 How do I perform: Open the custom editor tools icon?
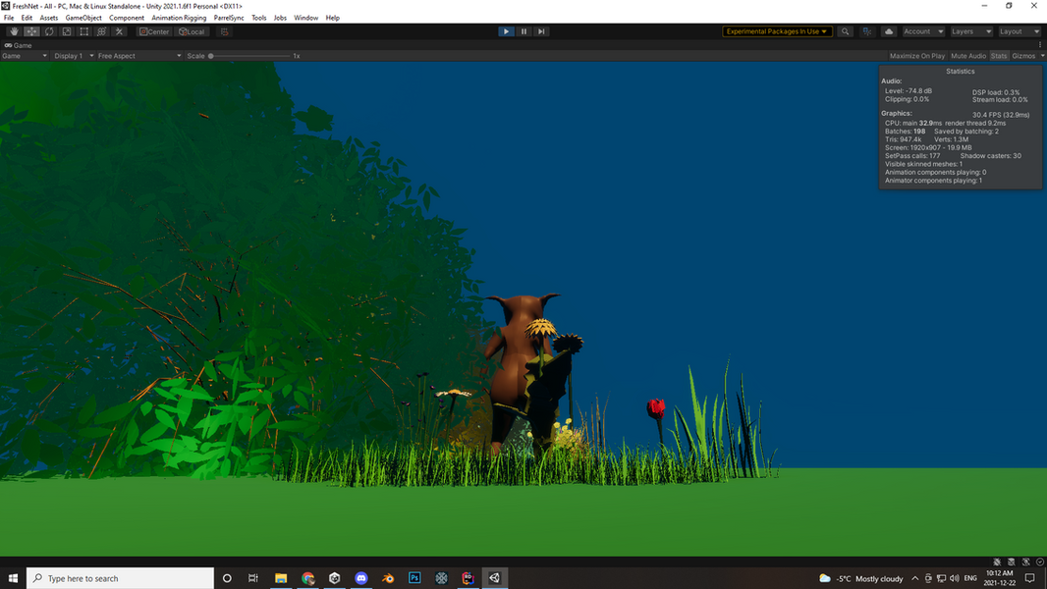119,31
